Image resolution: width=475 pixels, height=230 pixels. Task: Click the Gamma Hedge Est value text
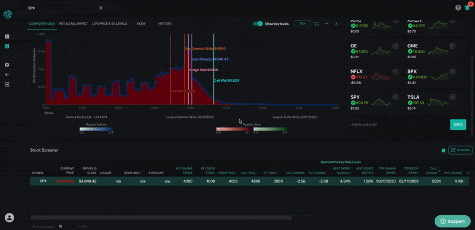tap(86, 117)
